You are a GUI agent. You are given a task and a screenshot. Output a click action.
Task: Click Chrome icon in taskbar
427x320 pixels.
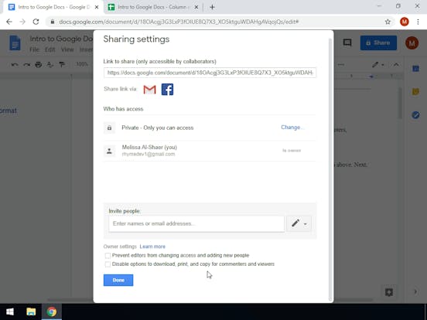(52, 311)
